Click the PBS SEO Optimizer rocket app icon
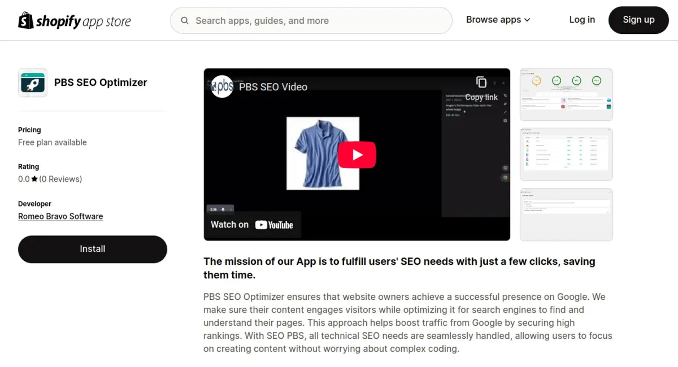Viewport: 678px width, 367px height. click(x=33, y=82)
